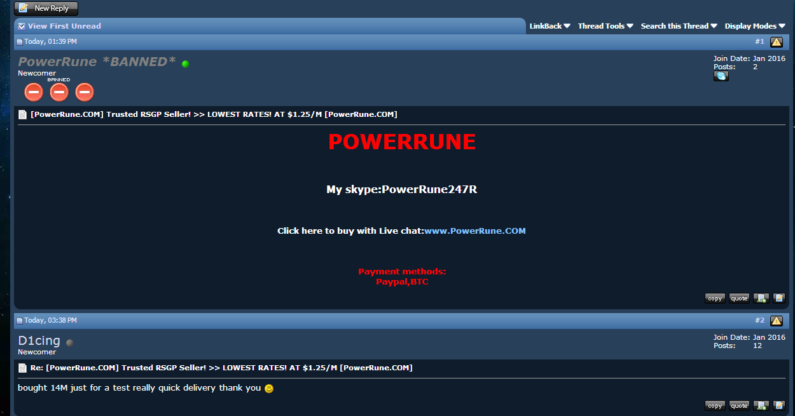This screenshot has height=416, width=795.
Task: Quote the PowerRune post #1
Action: 739,299
